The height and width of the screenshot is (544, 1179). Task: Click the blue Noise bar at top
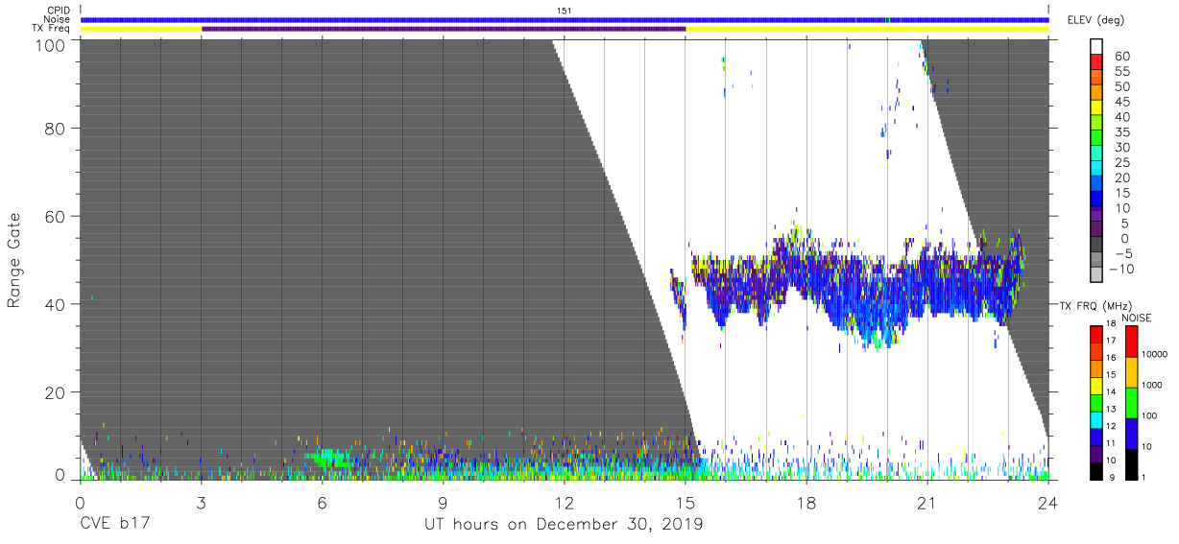565,19
